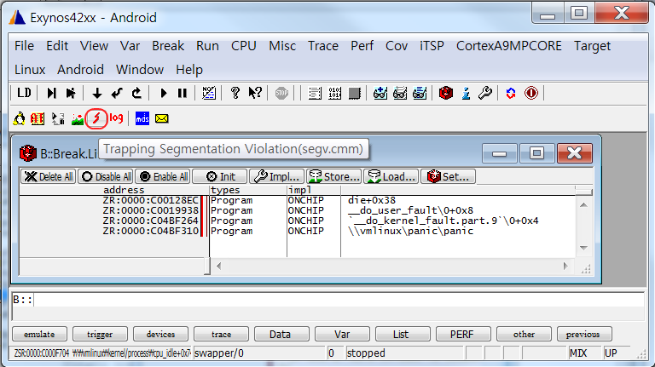
Task: Click the Go (play) toolbar icon
Action: pos(164,93)
